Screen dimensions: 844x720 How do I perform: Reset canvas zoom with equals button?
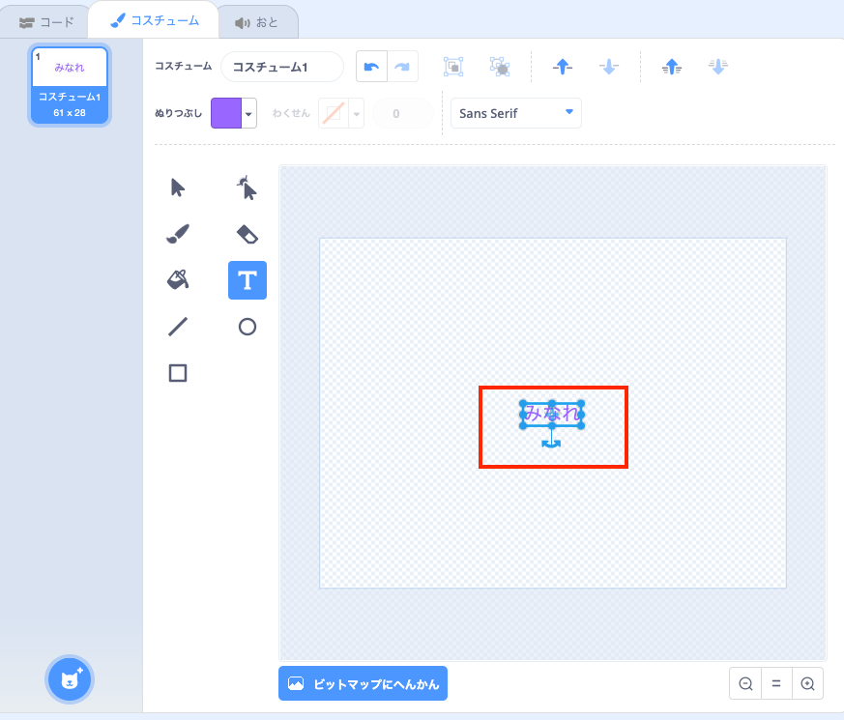[776, 683]
